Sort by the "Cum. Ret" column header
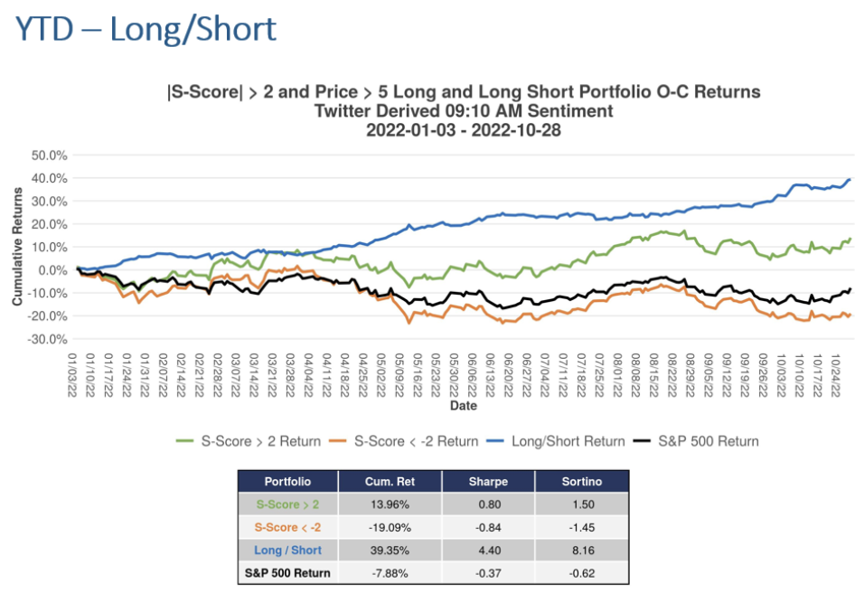The image size is (855, 593). [x=389, y=482]
